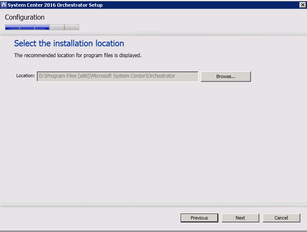
Task: Go back with the Previous button
Action: (x=199, y=218)
